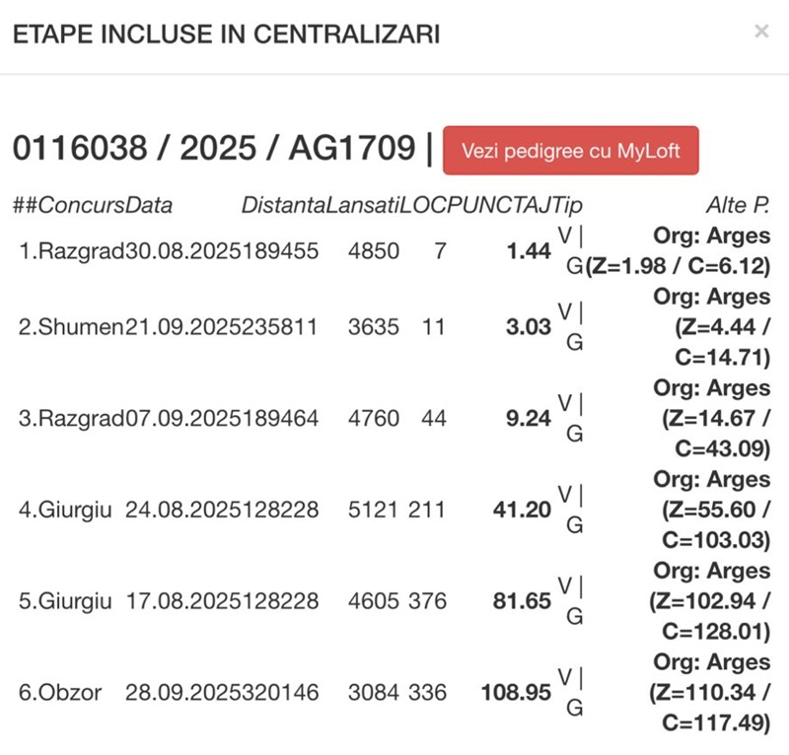Open Vezi pedigree cu MyLoft

[x=571, y=151]
